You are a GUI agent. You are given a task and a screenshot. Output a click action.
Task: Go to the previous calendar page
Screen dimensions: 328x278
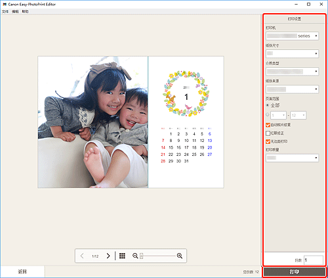tap(82, 256)
